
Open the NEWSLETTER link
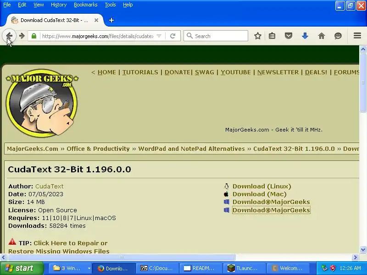click(278, 72)
